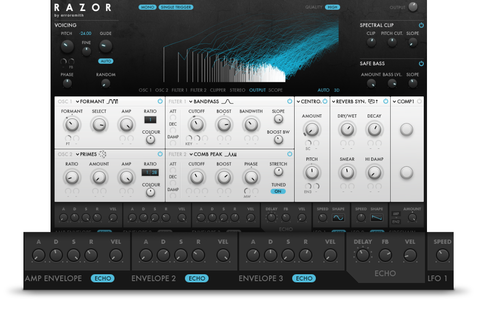Click the SINGLE TRIGGER button
This screenshot has height=310, width=478.
pos(176,7)
